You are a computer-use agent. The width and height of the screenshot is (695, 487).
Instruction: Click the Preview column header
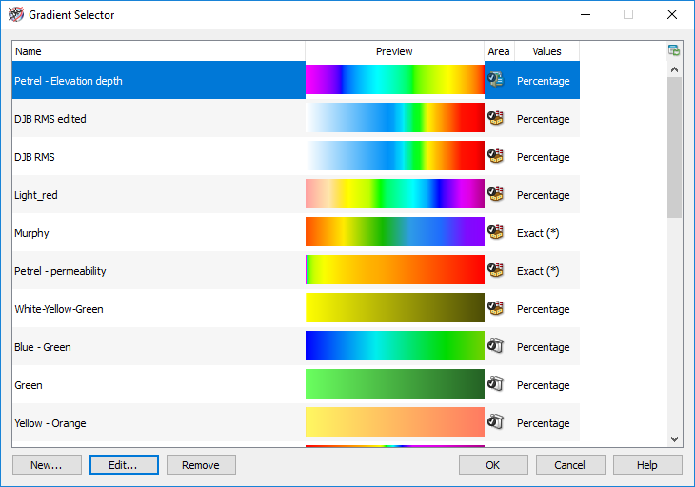(x=394, y=51)
